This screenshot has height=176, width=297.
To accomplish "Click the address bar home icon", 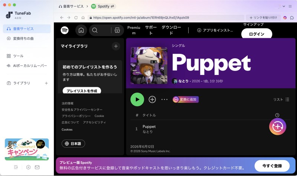I will (x=83, y=17).
